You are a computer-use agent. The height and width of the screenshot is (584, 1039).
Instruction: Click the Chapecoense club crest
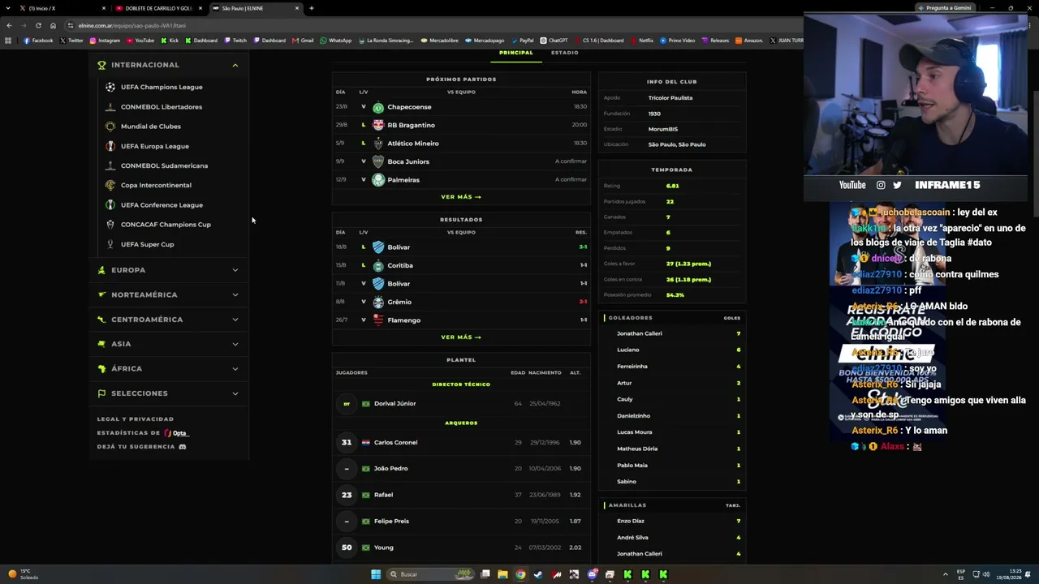point(378,107)
